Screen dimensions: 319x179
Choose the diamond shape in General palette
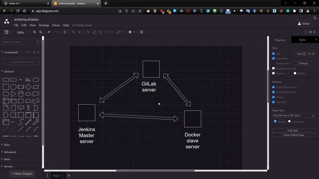click(28, 87)
